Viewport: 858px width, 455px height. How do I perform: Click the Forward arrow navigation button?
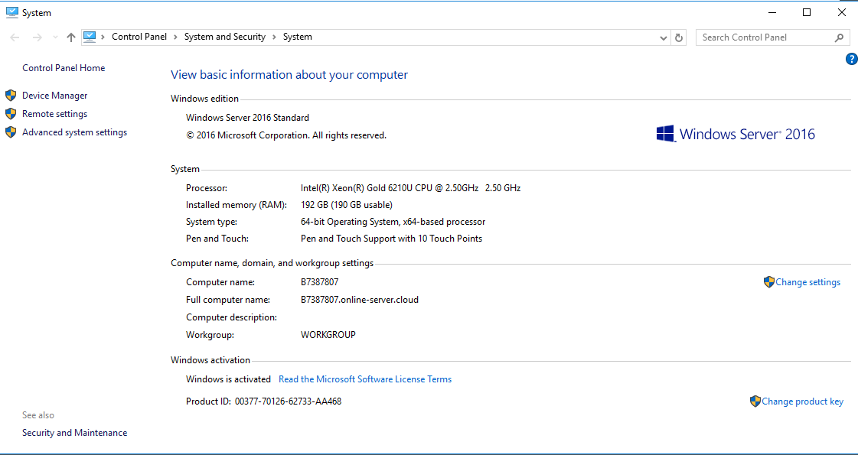pyautogui.click(x=37, y=37)
